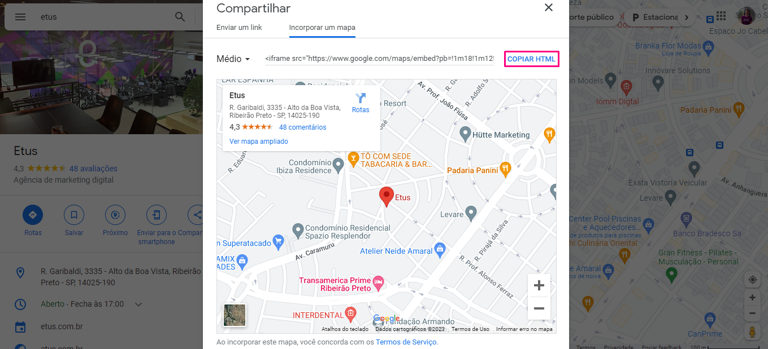Open the hamburger menu icon
Image resolution: width=768 pixels, height=349 pixels.
tap(20, 17)
